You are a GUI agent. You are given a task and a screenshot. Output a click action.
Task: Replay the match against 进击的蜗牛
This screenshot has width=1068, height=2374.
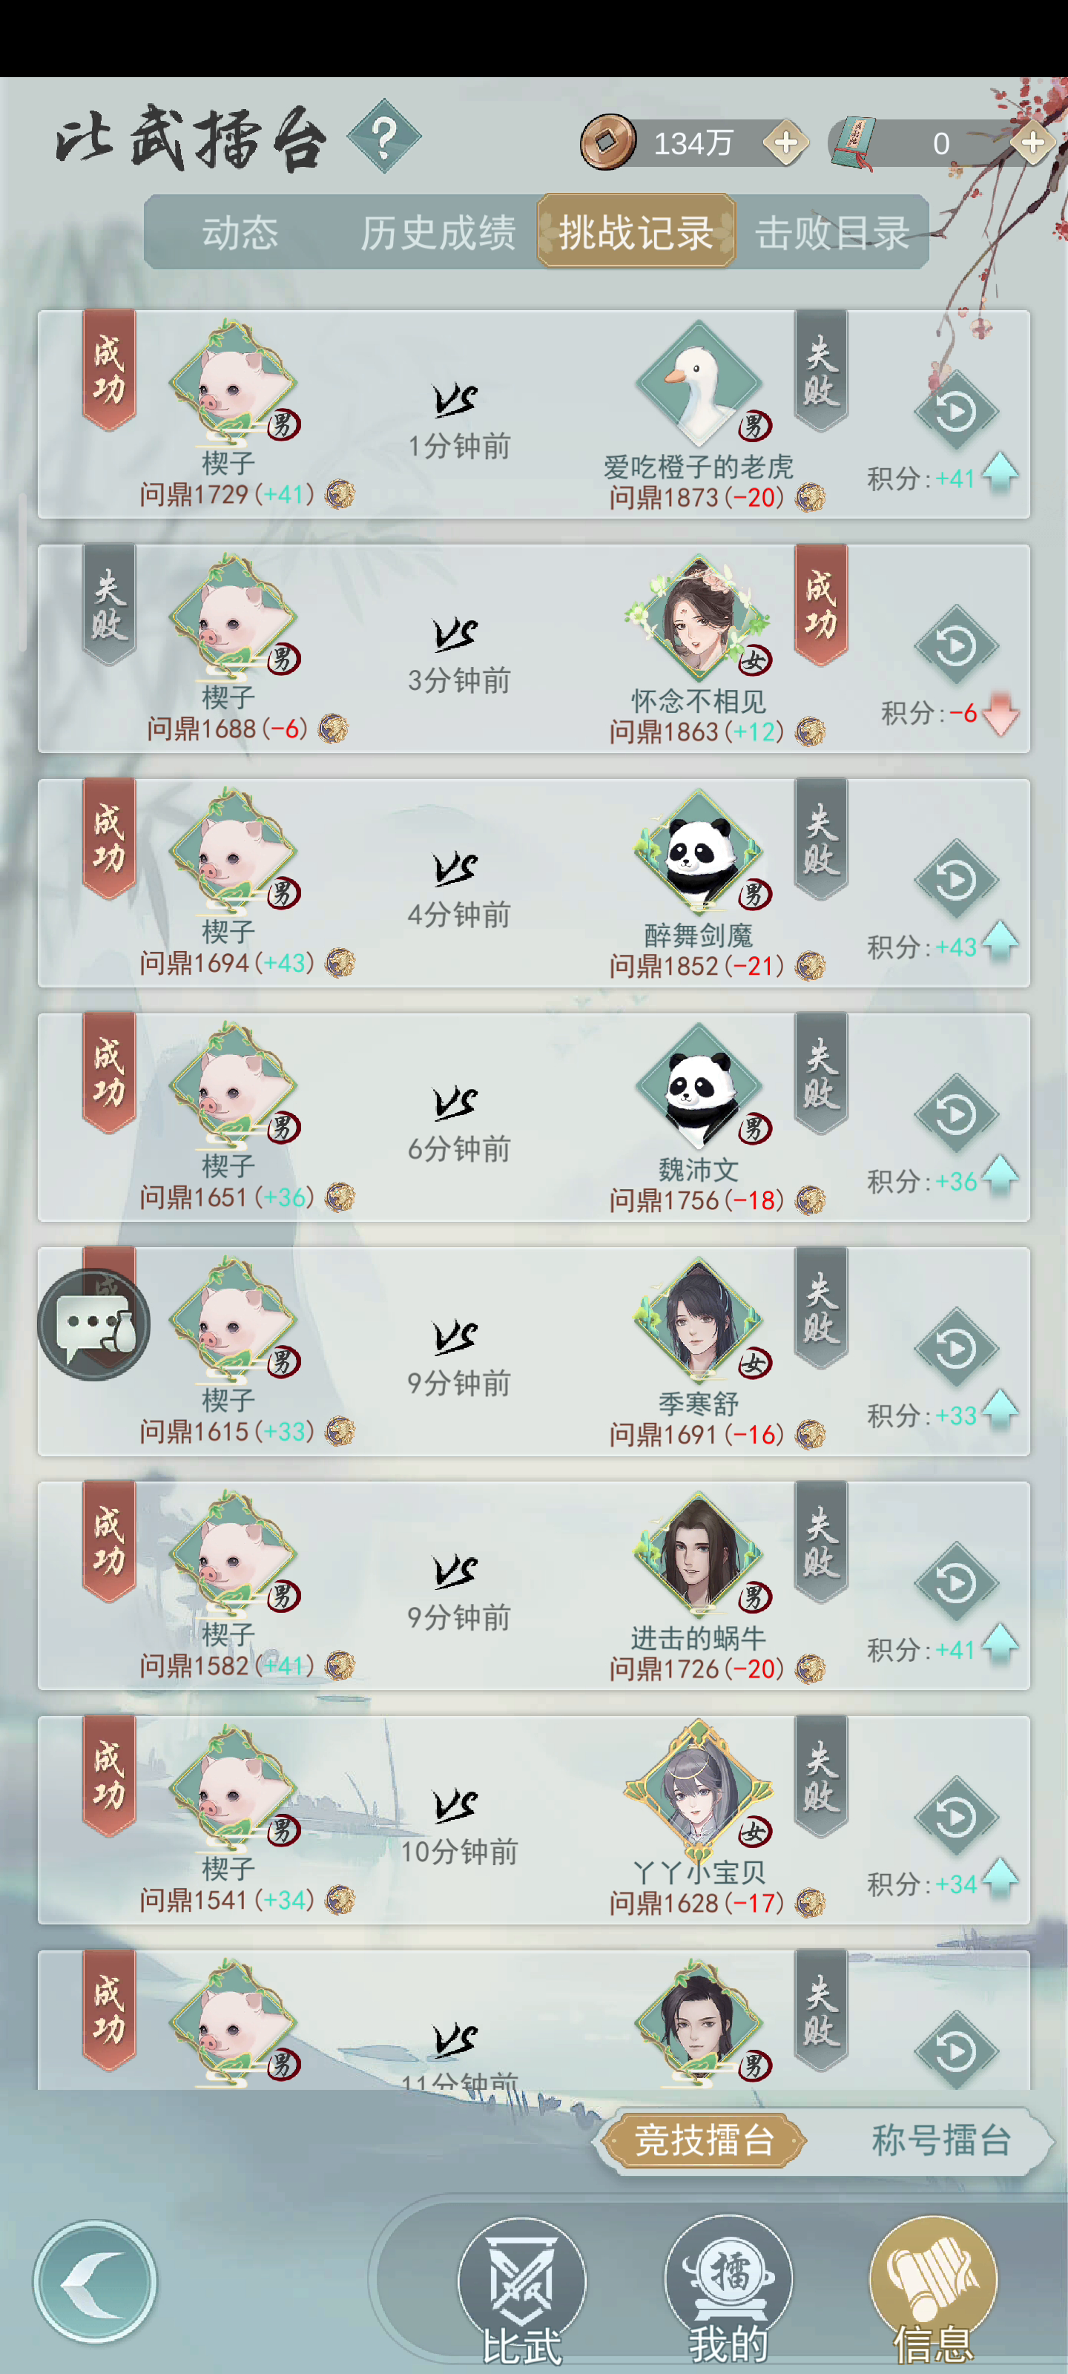click(x=955, y=1582)
